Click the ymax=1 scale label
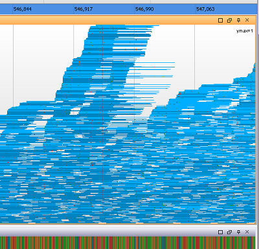259x249 pixels. [x=245, y=31]
